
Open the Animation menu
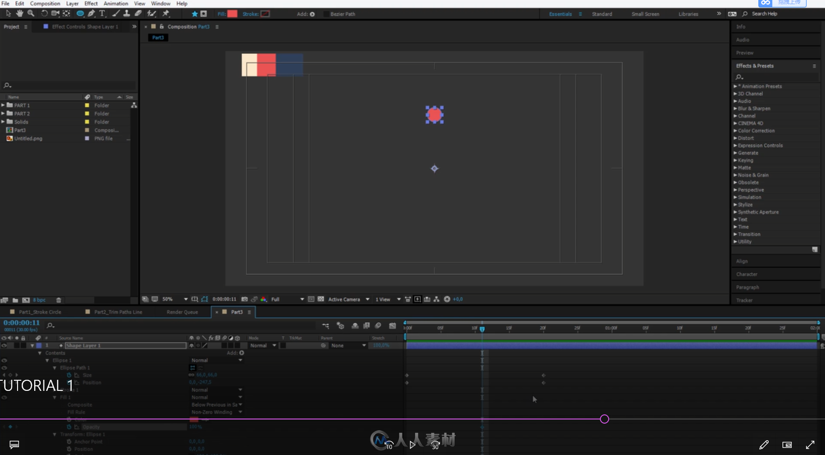tap(116, 3)
